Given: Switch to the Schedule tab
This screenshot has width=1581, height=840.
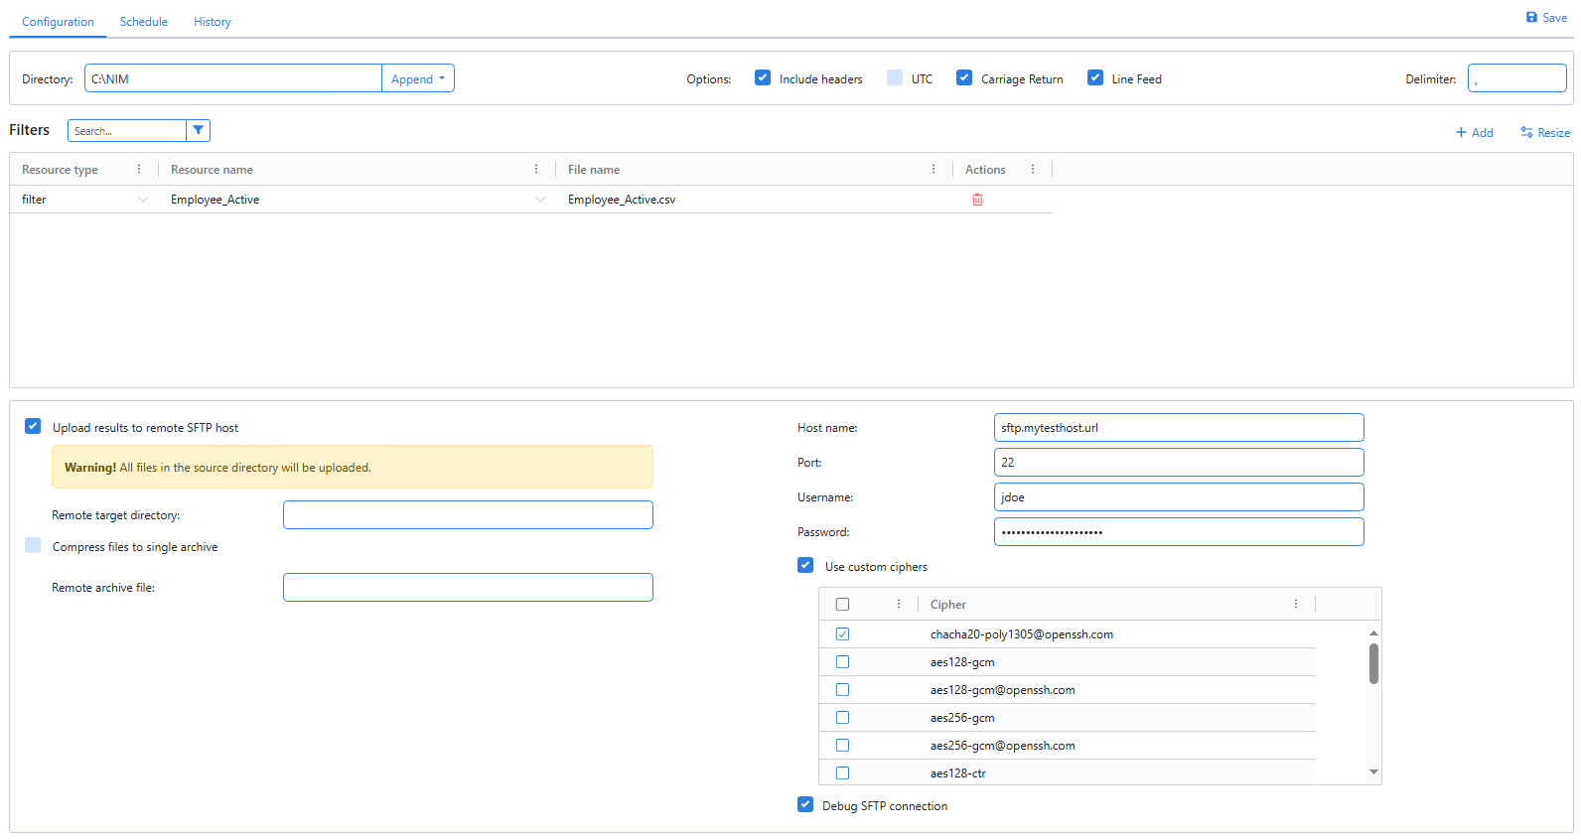Looking at the screenshot, I should click(144, 22).
